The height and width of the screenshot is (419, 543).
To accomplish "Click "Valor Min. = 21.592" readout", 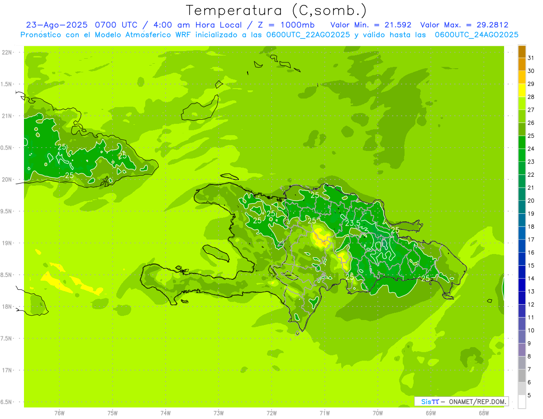I will click(x=371, y=25).
